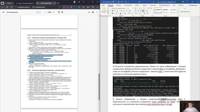Apply subscript formatting in Word
The width and height of the screenshot is (200, 112).
pyautogui.click(x=124, y=11)
